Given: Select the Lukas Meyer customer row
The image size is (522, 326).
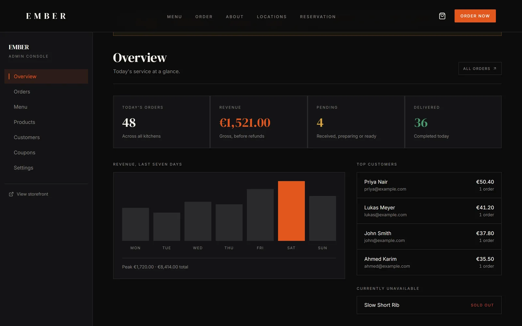Looking at the screenshot, I should 429,211.
